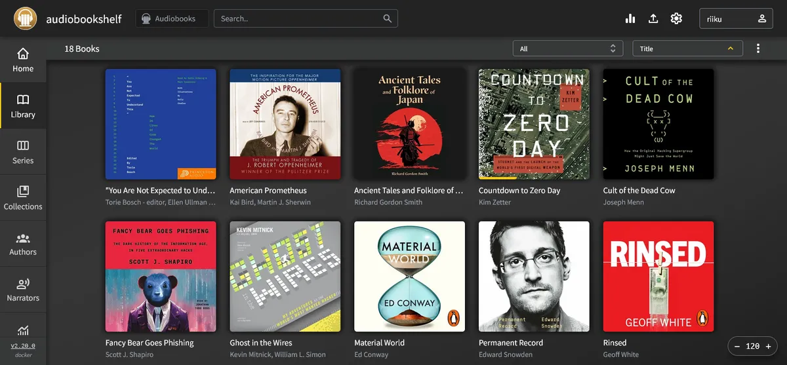Open the Rinsed book cover

(x=658, y=277)
